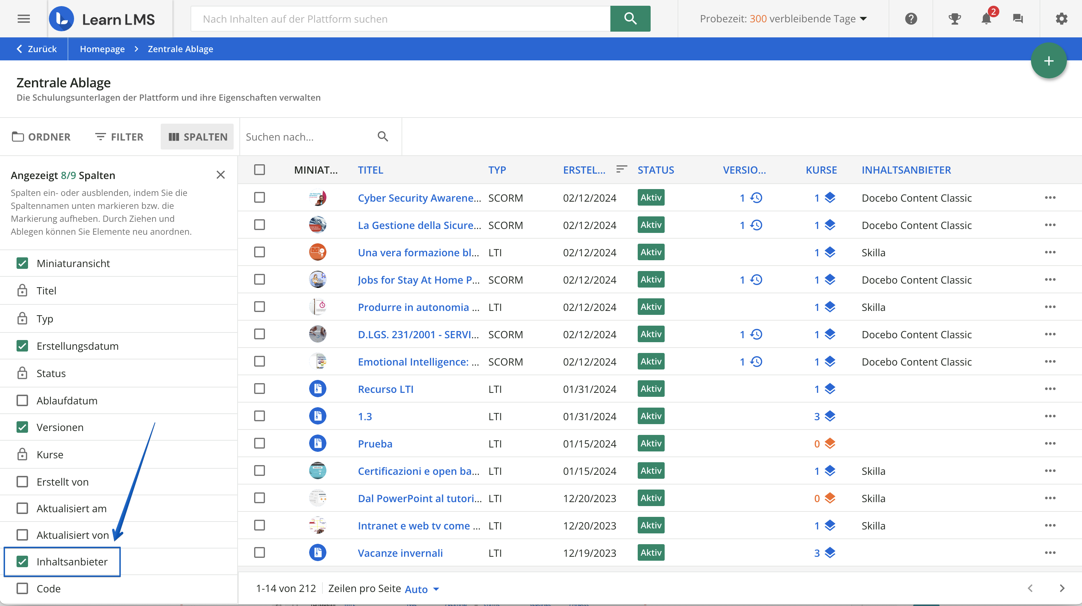
Task: Open the ORDNER folder panel
Action: click(x=41, y=137)
